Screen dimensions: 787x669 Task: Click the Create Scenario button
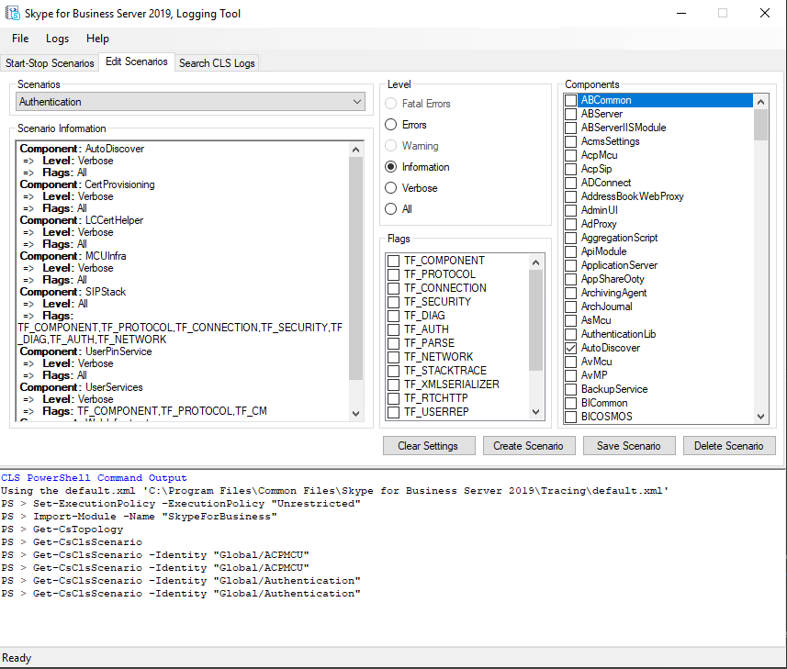click(529, 446)
